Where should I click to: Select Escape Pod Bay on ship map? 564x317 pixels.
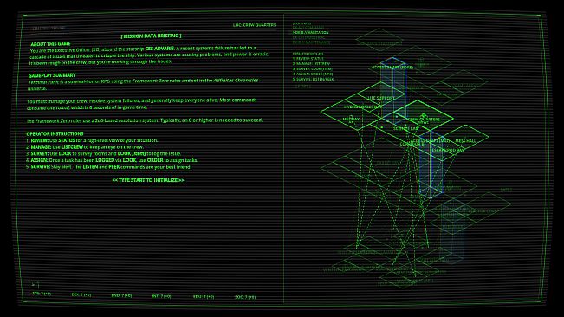(447, 150)
